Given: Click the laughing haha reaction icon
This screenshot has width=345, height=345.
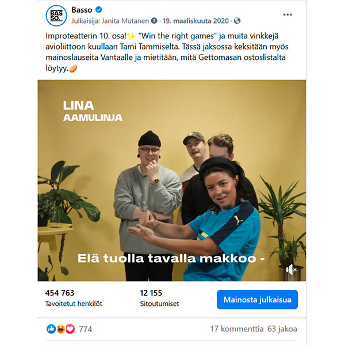Looking at the screenshot, I should click(x=60, y=329).
